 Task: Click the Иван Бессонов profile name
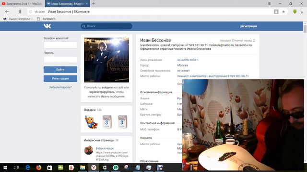[x=155, y=40]
